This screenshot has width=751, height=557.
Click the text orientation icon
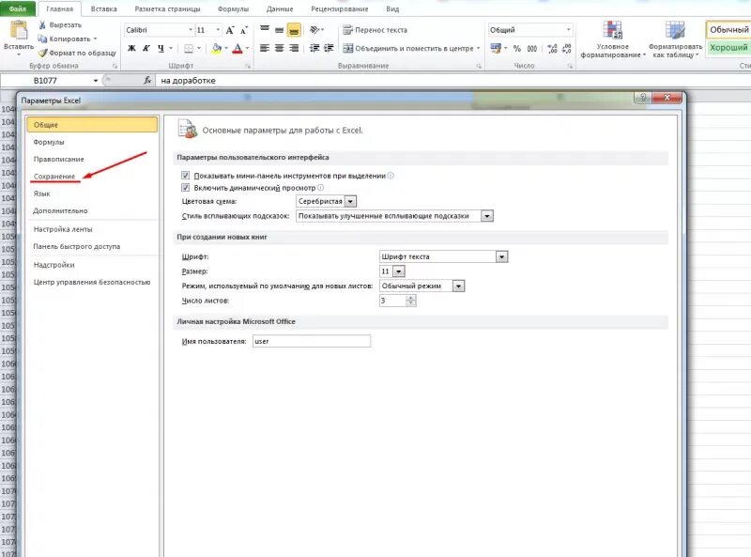[x=314, y=30]
